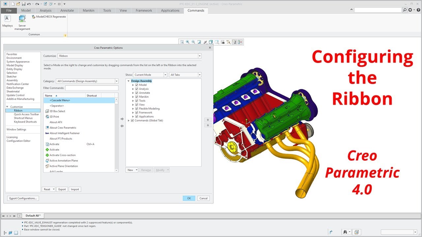Screen dimensions: 422x237
Task: Open the Mapkeys command icon
Action: coord(7,18)
